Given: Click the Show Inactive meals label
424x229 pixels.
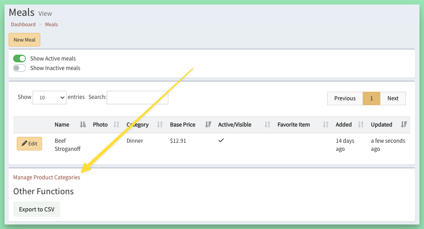Looking at the screenshot, I should pos(55,68).
